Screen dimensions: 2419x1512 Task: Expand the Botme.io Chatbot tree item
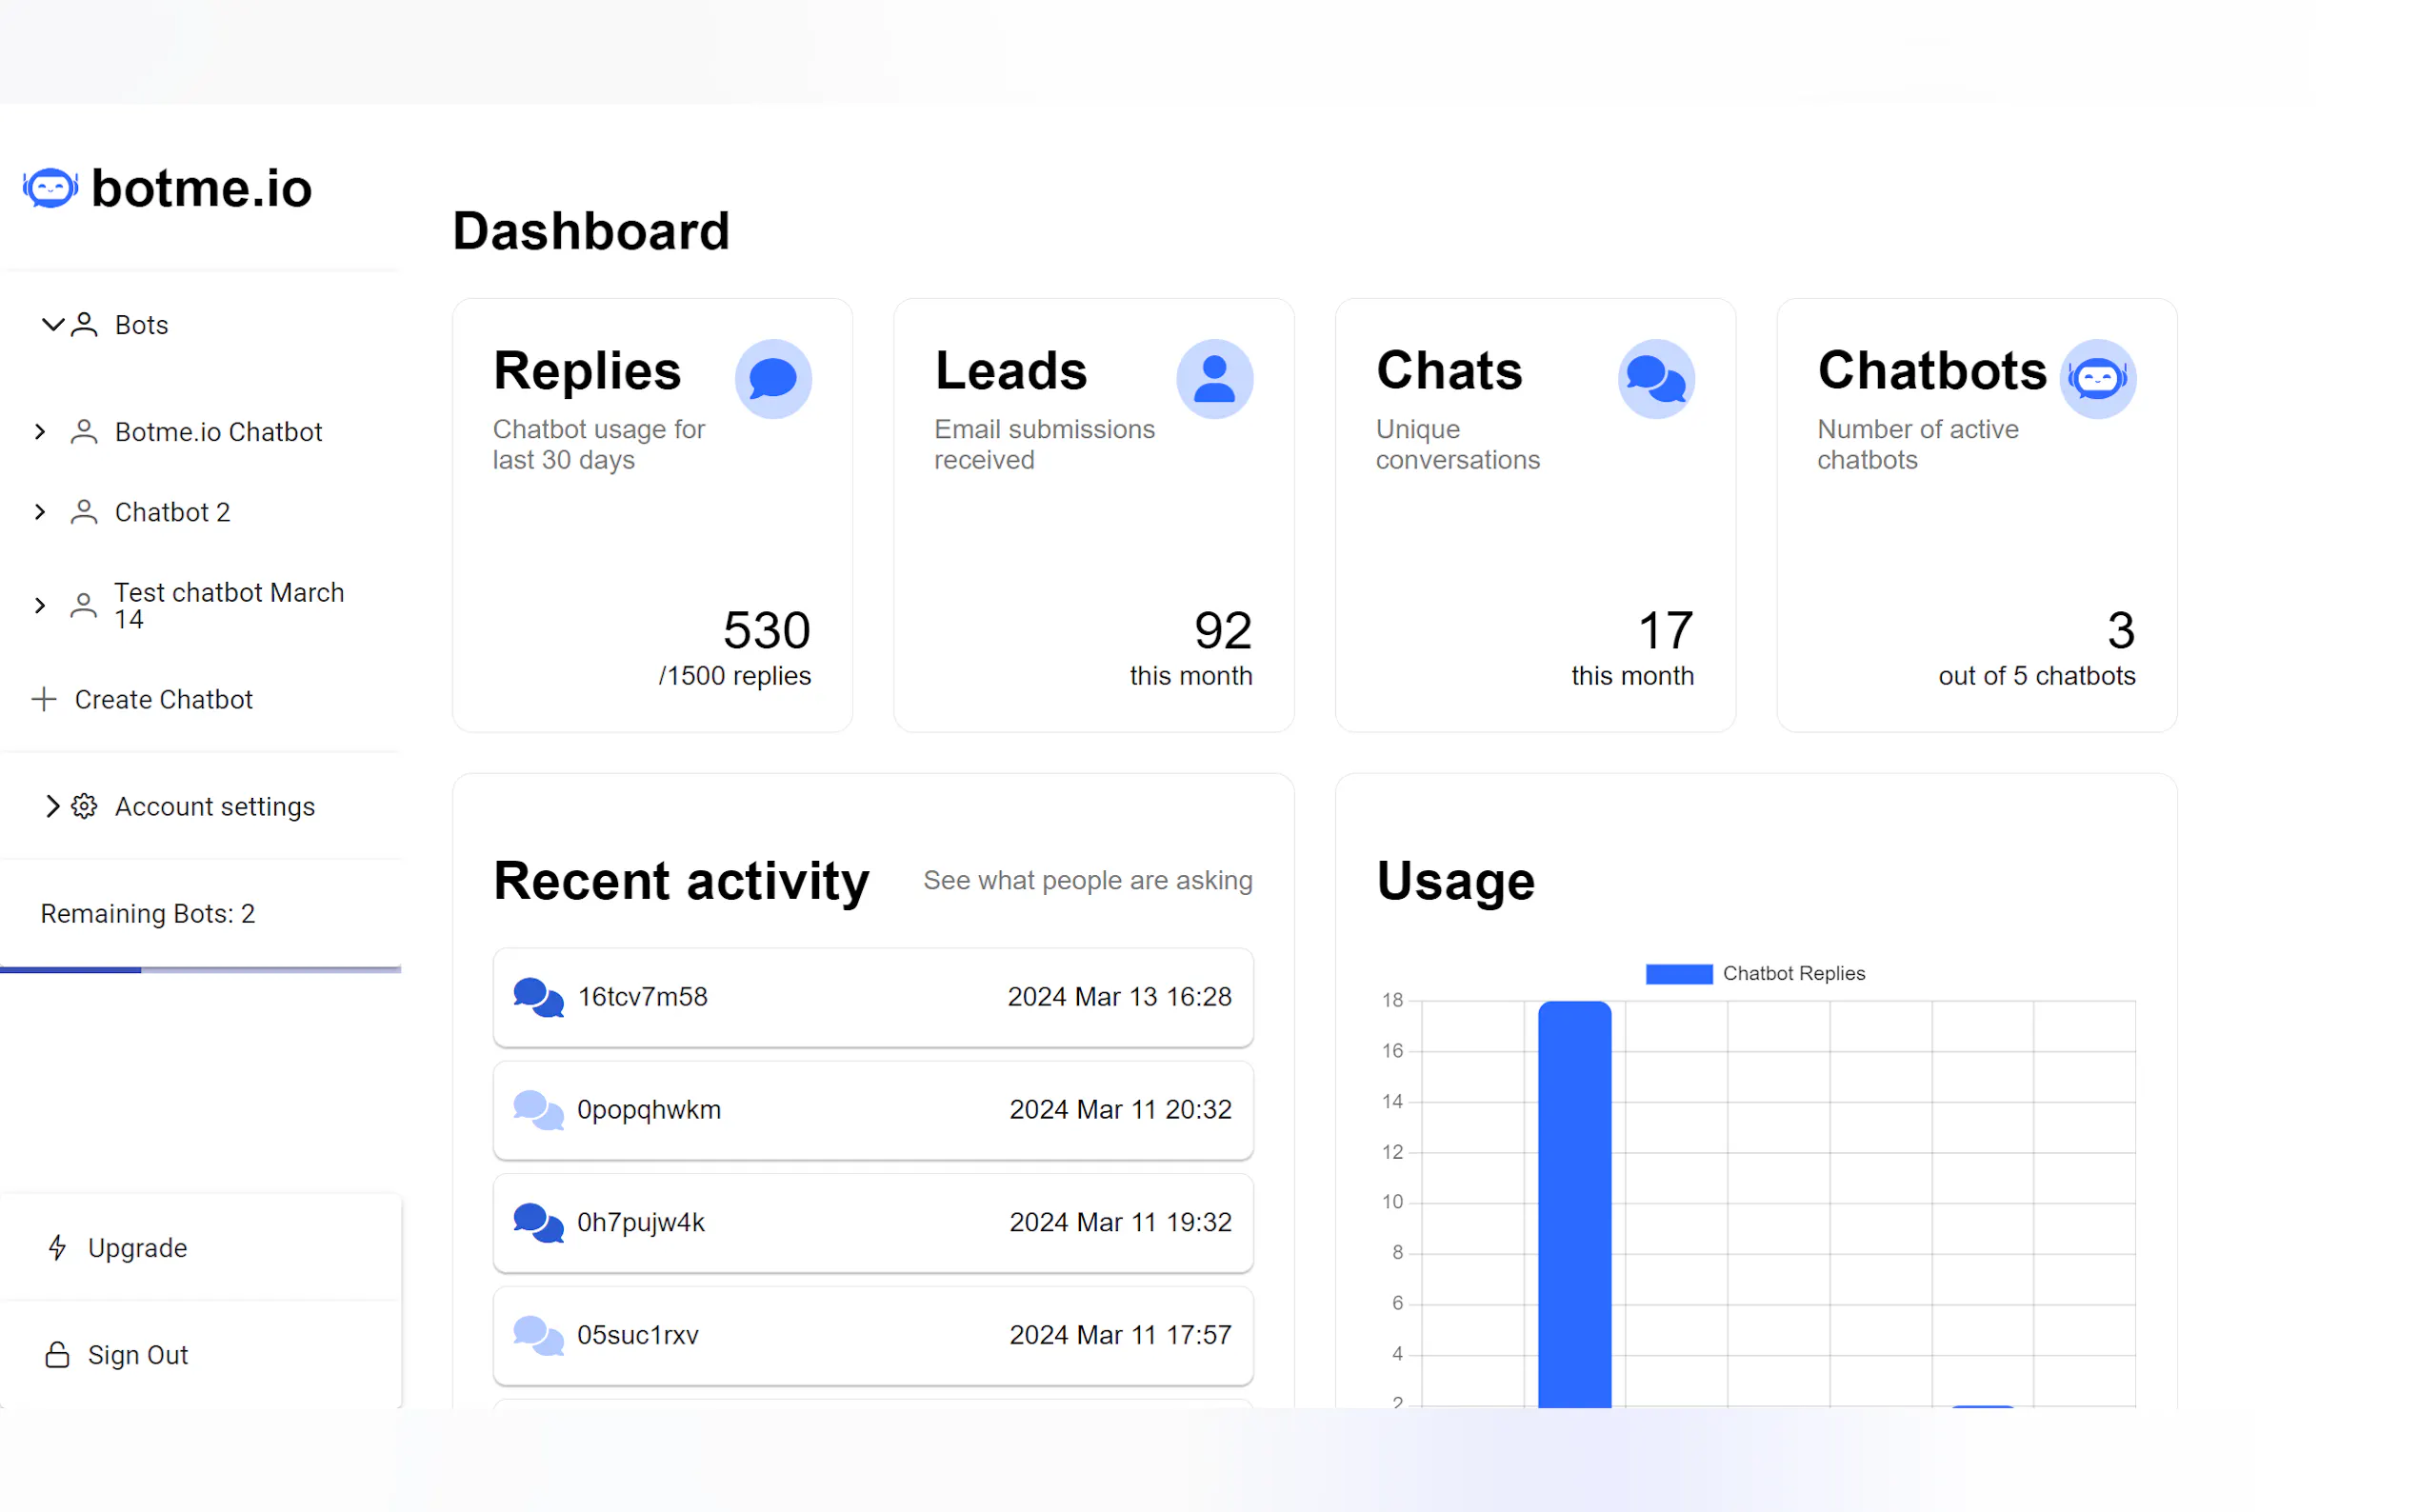pyautogui.click(x=40, y=431)
